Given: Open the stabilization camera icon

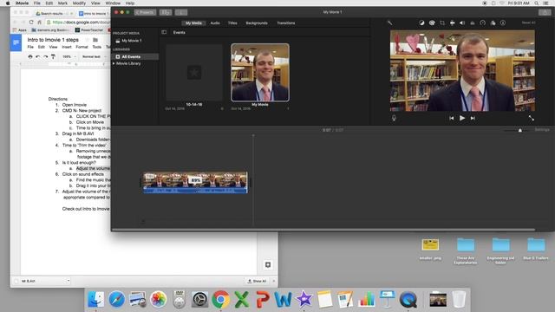Looking at the screenshot, I should pyautogui.click(x=453, y=23).
